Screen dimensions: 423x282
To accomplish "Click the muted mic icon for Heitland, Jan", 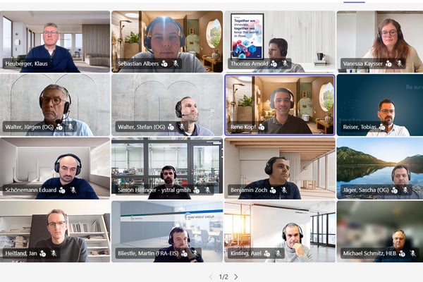I will tap(54, 253).
